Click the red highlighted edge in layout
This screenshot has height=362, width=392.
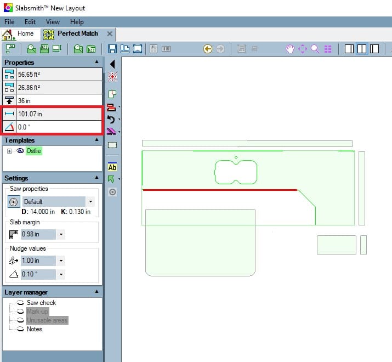[x=219, y=190]
